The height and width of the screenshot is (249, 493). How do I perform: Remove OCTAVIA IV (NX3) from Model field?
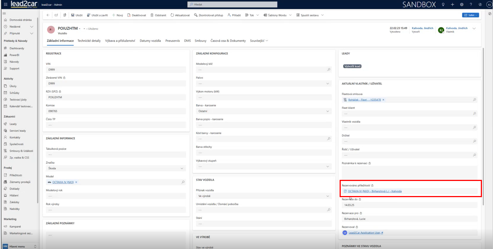click(x=76, y=182)
